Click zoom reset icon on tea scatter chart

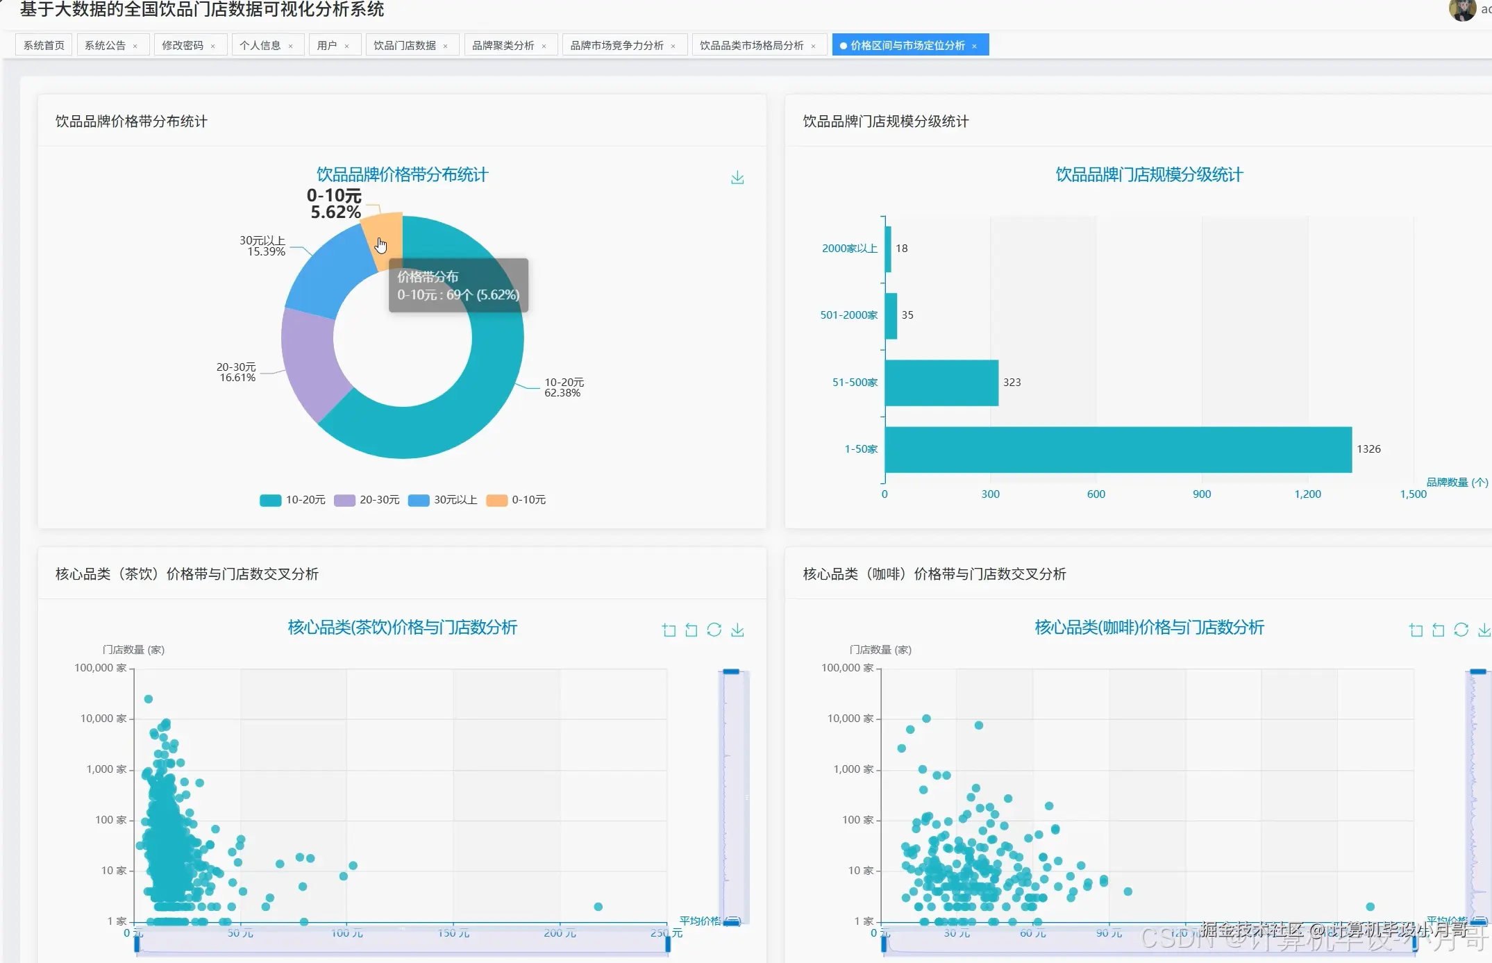coord(691,630)
